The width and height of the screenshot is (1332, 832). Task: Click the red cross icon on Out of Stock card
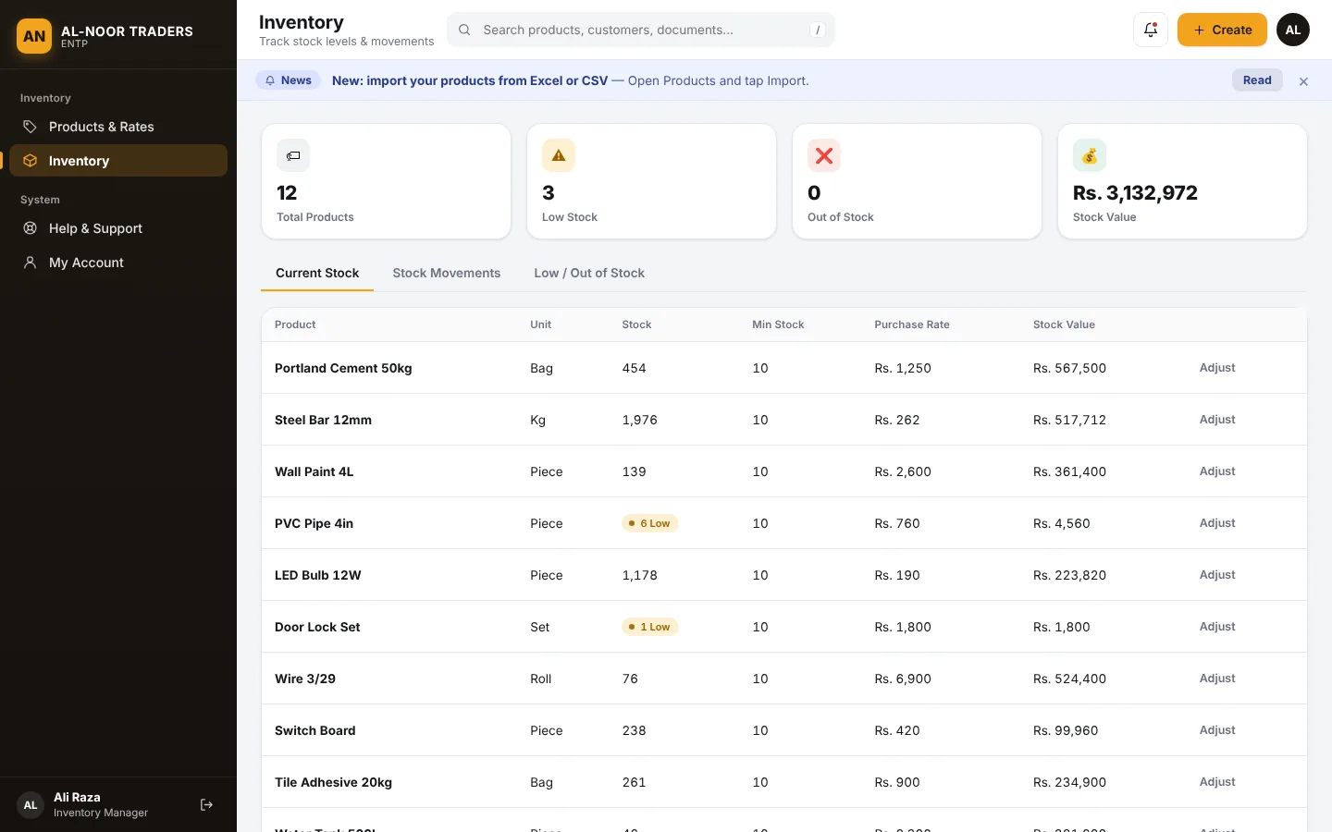(824, 155)
